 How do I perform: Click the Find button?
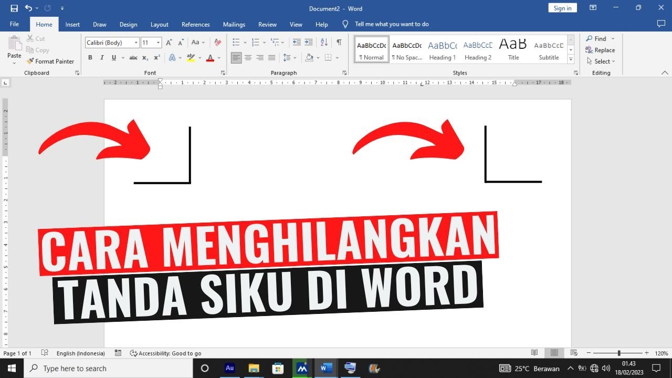point(596,38)
